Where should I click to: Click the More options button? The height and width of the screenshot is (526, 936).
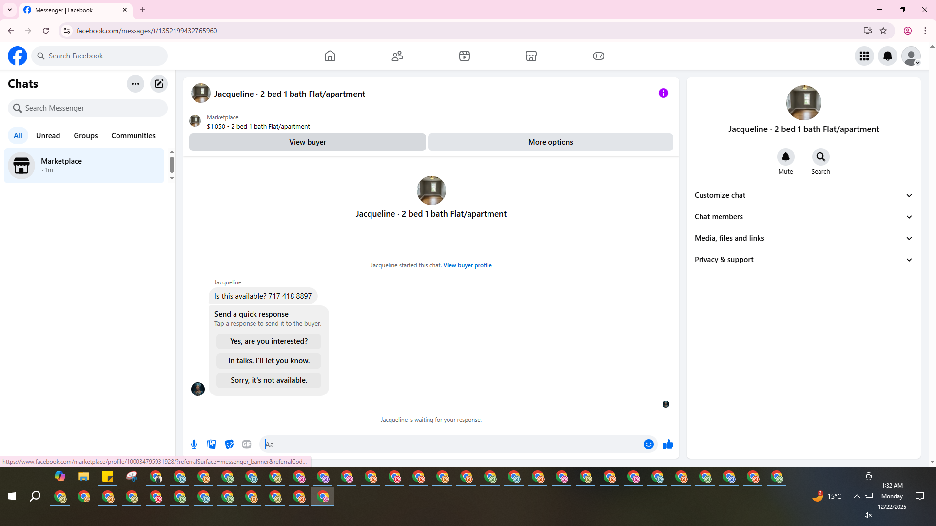pos(551,142)
